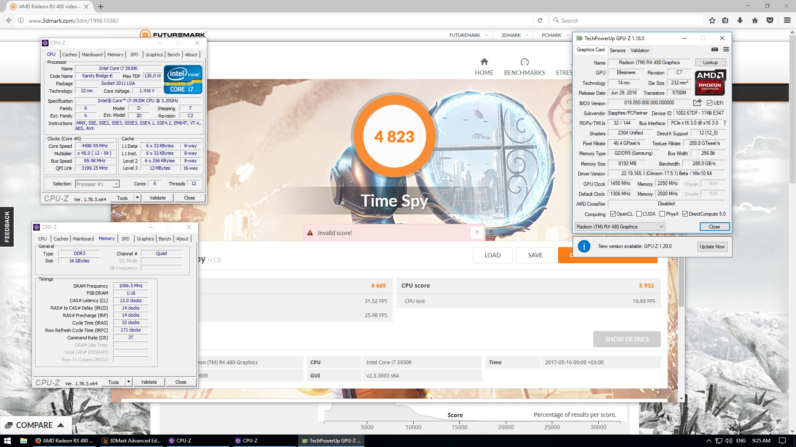Viewport: 796px width, 447px height.
Task: Open the About tab in top CPU-Z
Action: (x=191, y=55)
